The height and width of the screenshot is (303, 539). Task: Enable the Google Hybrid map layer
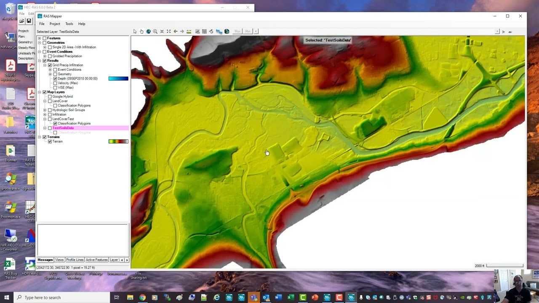click(x=50, y=96)
